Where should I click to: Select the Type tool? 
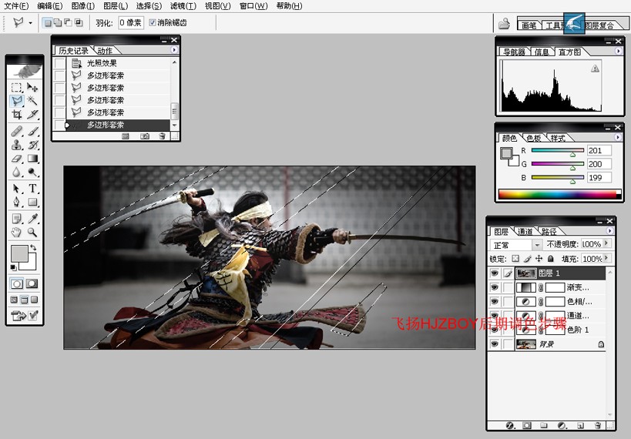coord(32,189)
